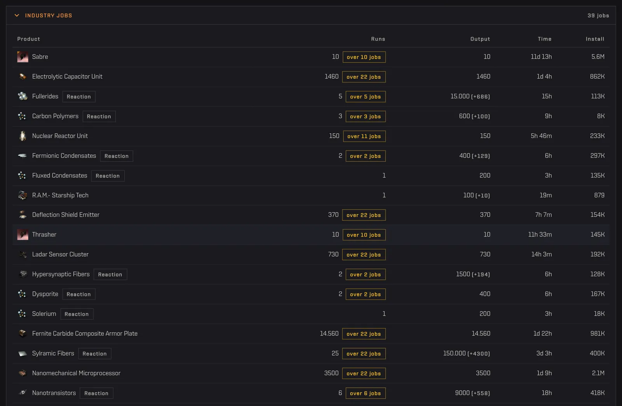
Task: Click the 2.1M install cost value
Action: 598,373
